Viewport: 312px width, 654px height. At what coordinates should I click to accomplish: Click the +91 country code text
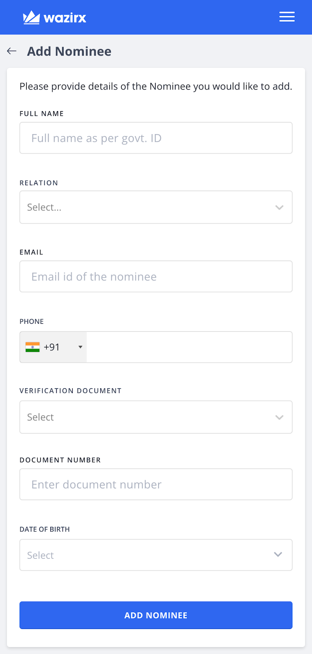[x=52, y=347]
